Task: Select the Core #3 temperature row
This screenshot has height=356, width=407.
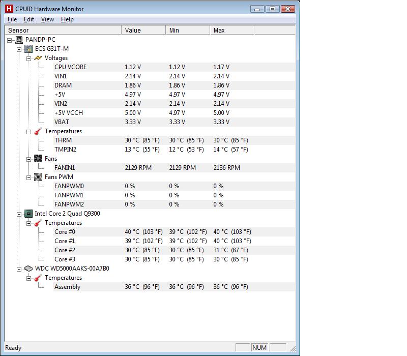Action: [x=174, y=259]
